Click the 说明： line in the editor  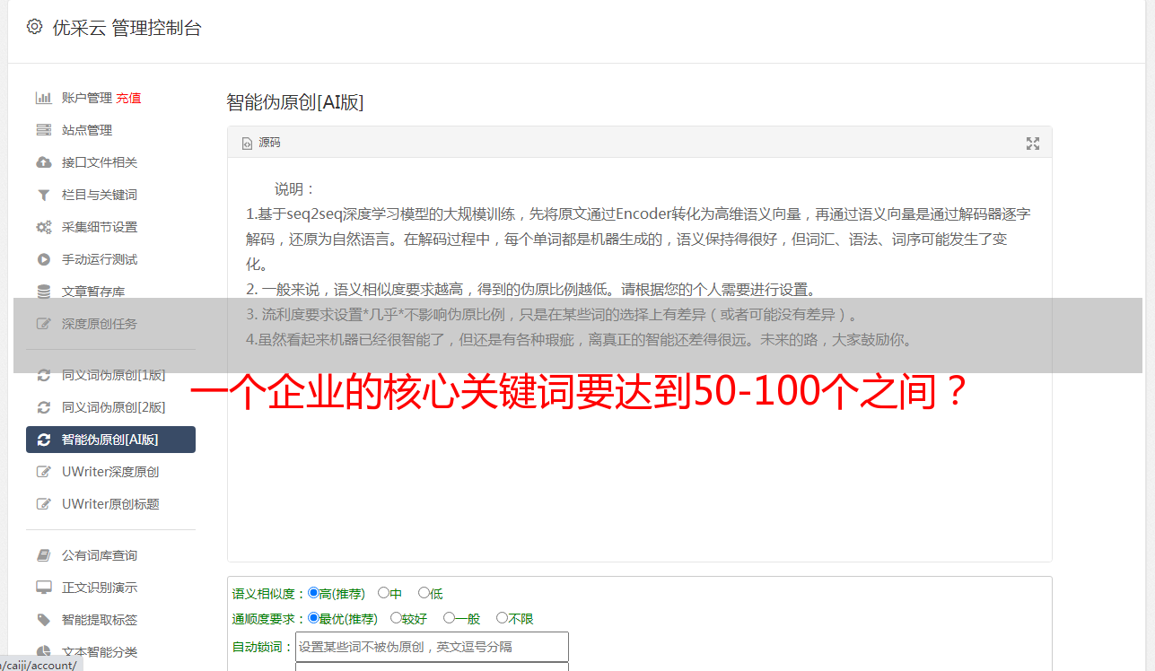[295, 189]
